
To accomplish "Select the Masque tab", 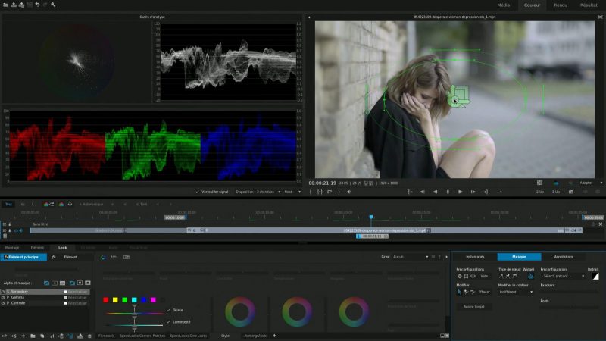I will [519, 257].
